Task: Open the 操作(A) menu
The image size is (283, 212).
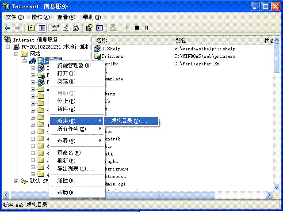Action: click(41, 17)
